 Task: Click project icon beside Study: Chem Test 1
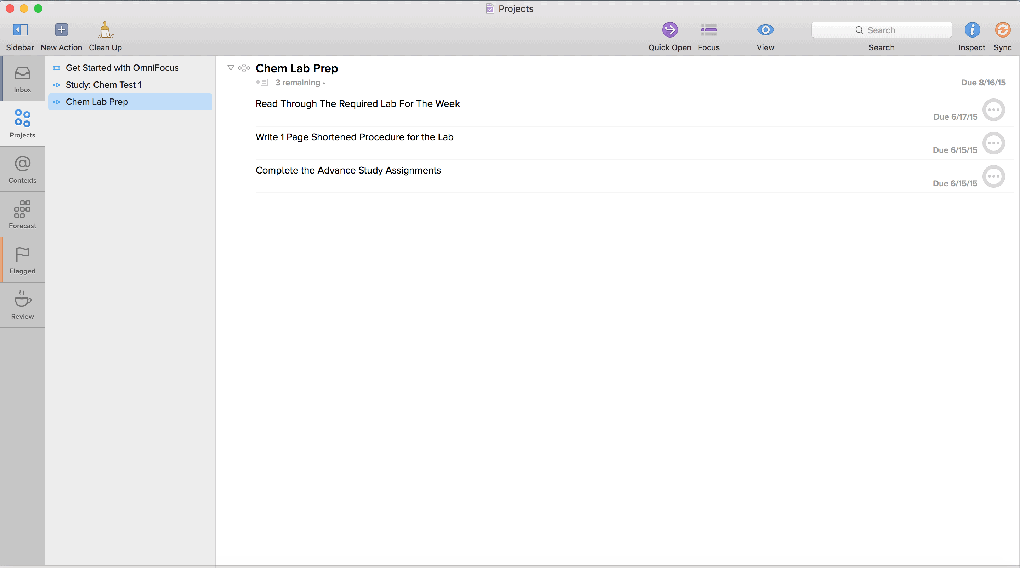point(57,85)
